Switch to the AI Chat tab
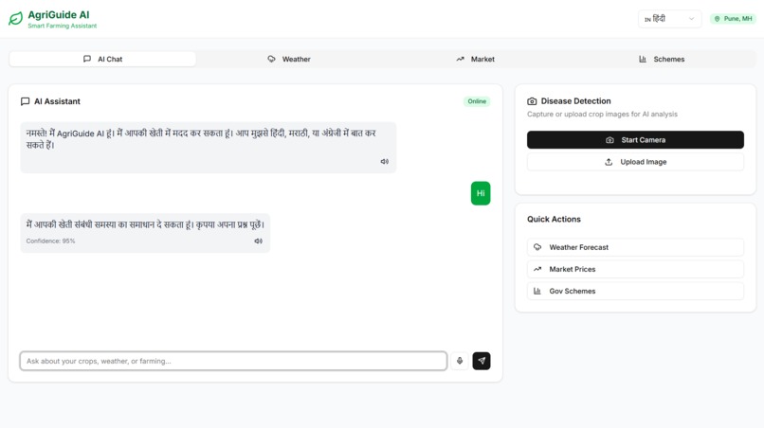764x428 pixels. point(102,59)
